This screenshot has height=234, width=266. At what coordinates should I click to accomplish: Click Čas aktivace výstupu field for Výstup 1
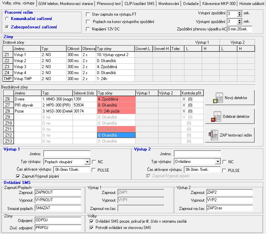(72, 170)
